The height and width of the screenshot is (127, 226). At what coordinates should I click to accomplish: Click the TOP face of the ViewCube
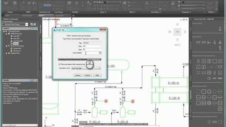pos(177,32)
